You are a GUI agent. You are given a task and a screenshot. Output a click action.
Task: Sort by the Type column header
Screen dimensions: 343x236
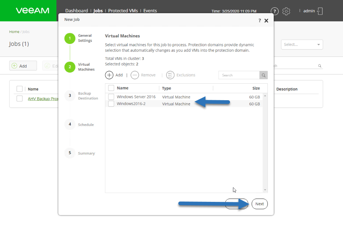pos(167,88)
